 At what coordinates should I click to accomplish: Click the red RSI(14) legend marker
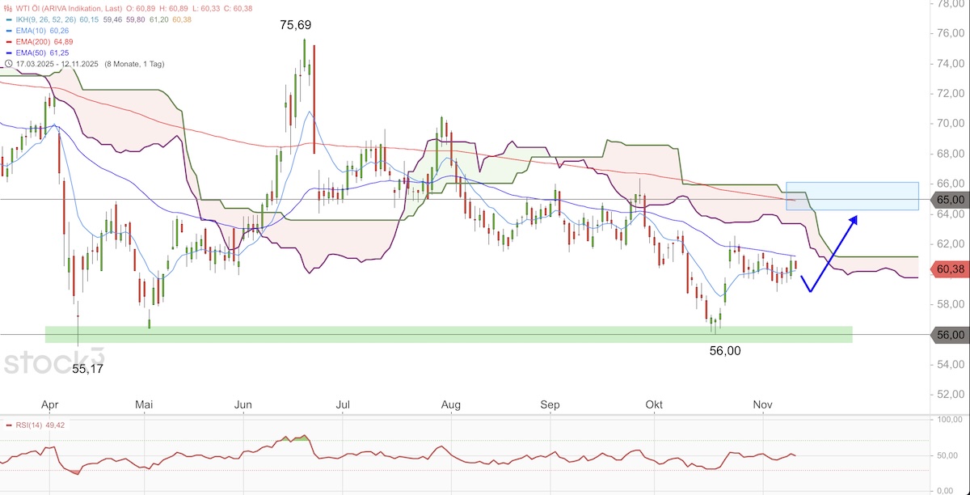pos(7,425)
